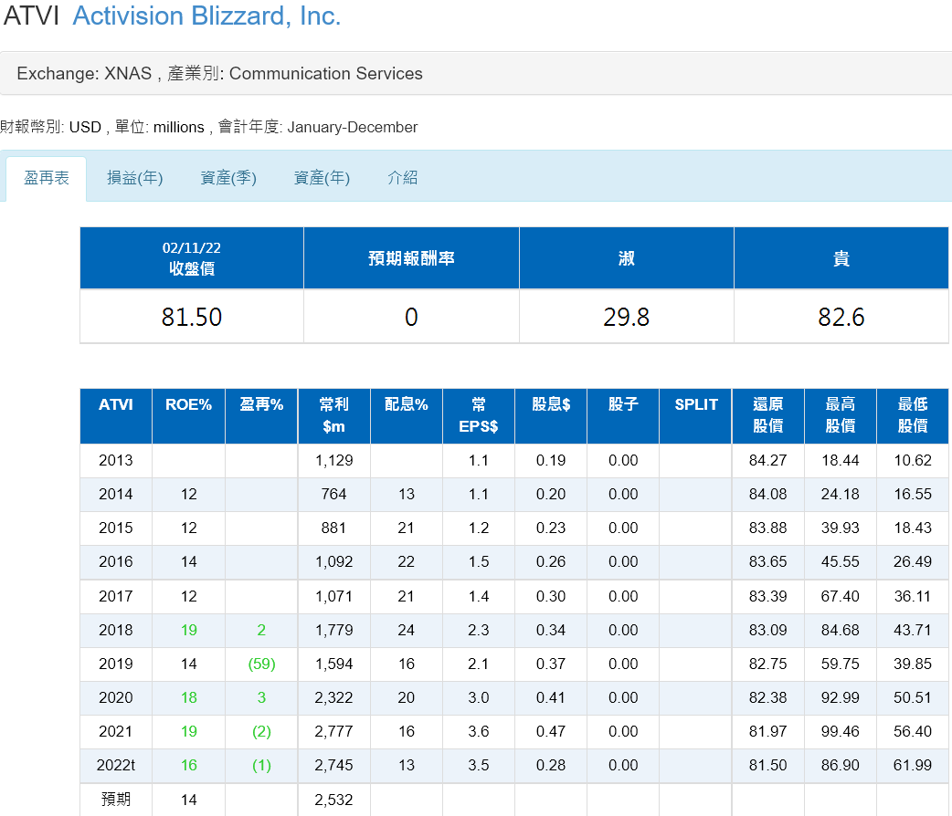
Task: Click 2015 最低股價 value 18.43
Action: pos(913,528)
